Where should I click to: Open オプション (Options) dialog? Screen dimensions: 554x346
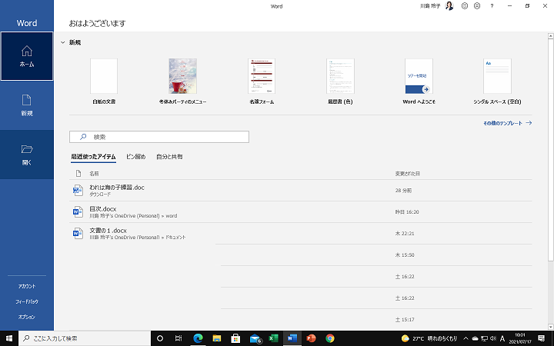(27, 317)
